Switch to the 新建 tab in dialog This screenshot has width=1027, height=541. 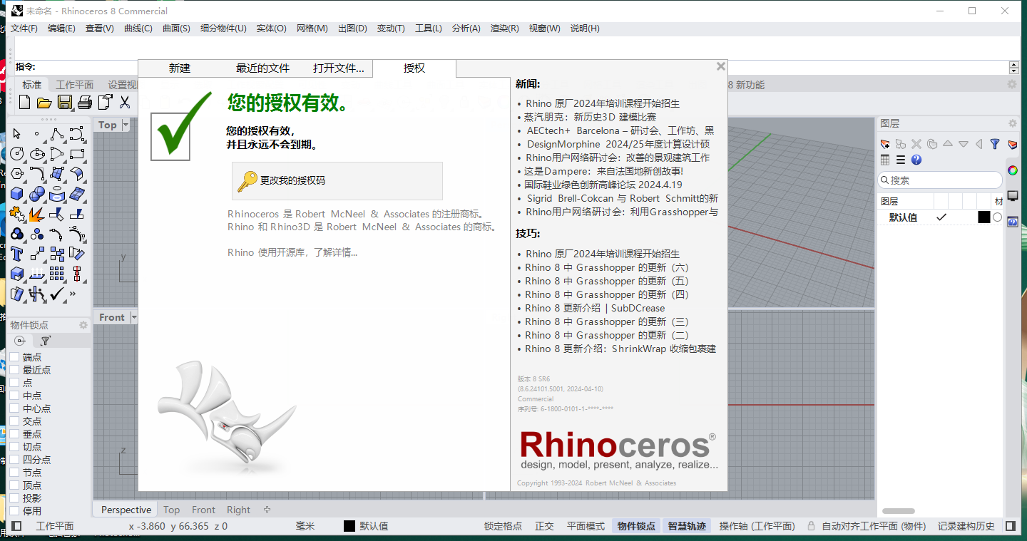point(180,68)
